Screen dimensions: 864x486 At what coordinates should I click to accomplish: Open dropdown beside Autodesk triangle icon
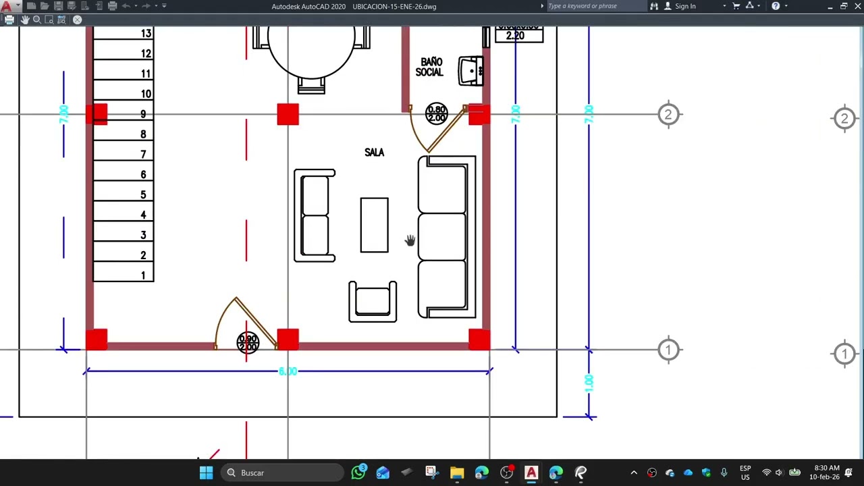(x=759, y=6)
